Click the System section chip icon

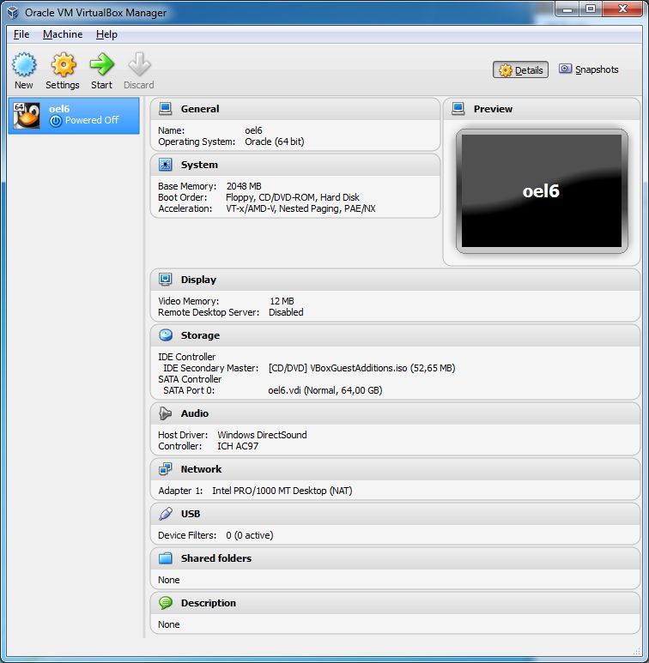[x=166, y=165]
